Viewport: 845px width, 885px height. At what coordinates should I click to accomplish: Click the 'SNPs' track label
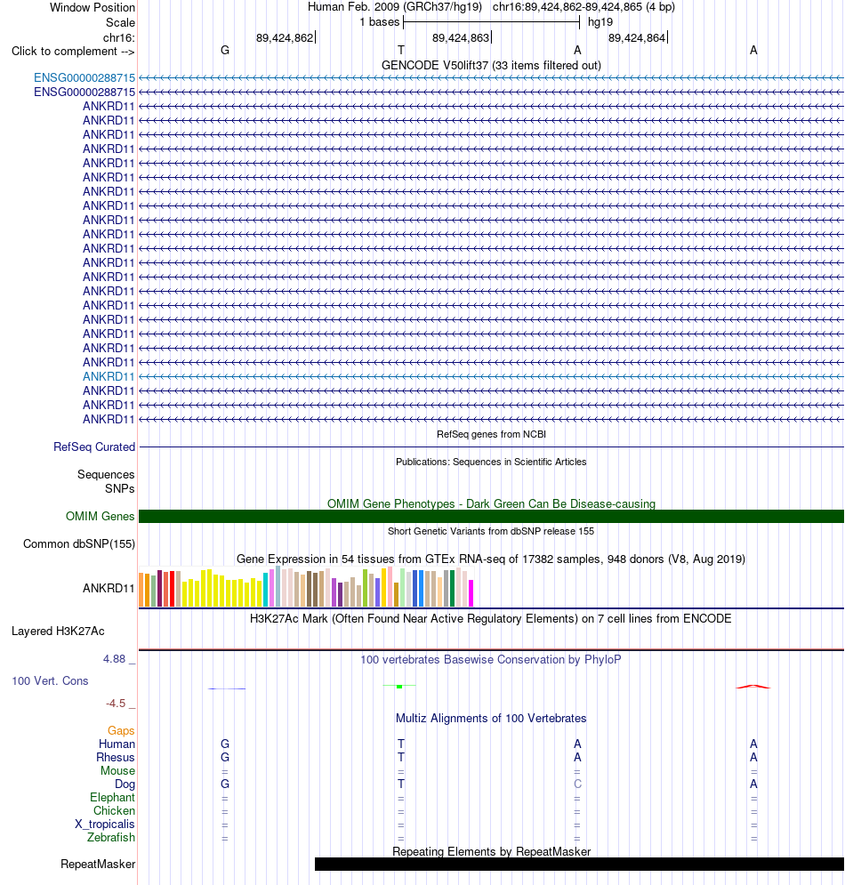pos(120,489)
